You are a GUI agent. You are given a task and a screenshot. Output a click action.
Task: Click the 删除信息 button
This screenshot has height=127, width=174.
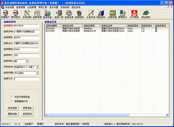coord(12,114)
